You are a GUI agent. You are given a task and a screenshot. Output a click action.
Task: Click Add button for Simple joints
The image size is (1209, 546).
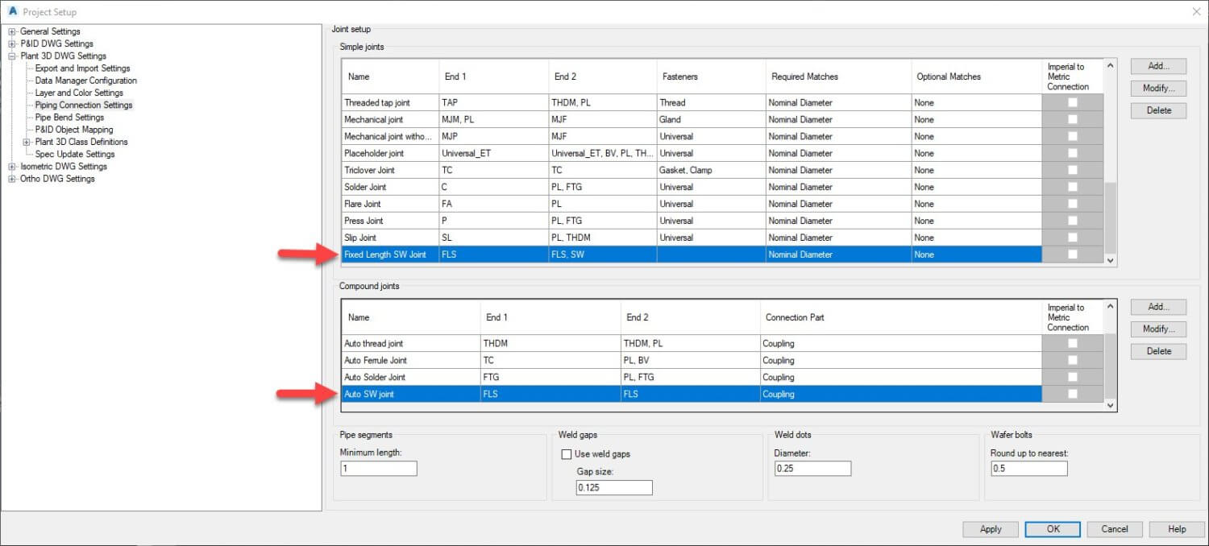tap(1158, 66)
